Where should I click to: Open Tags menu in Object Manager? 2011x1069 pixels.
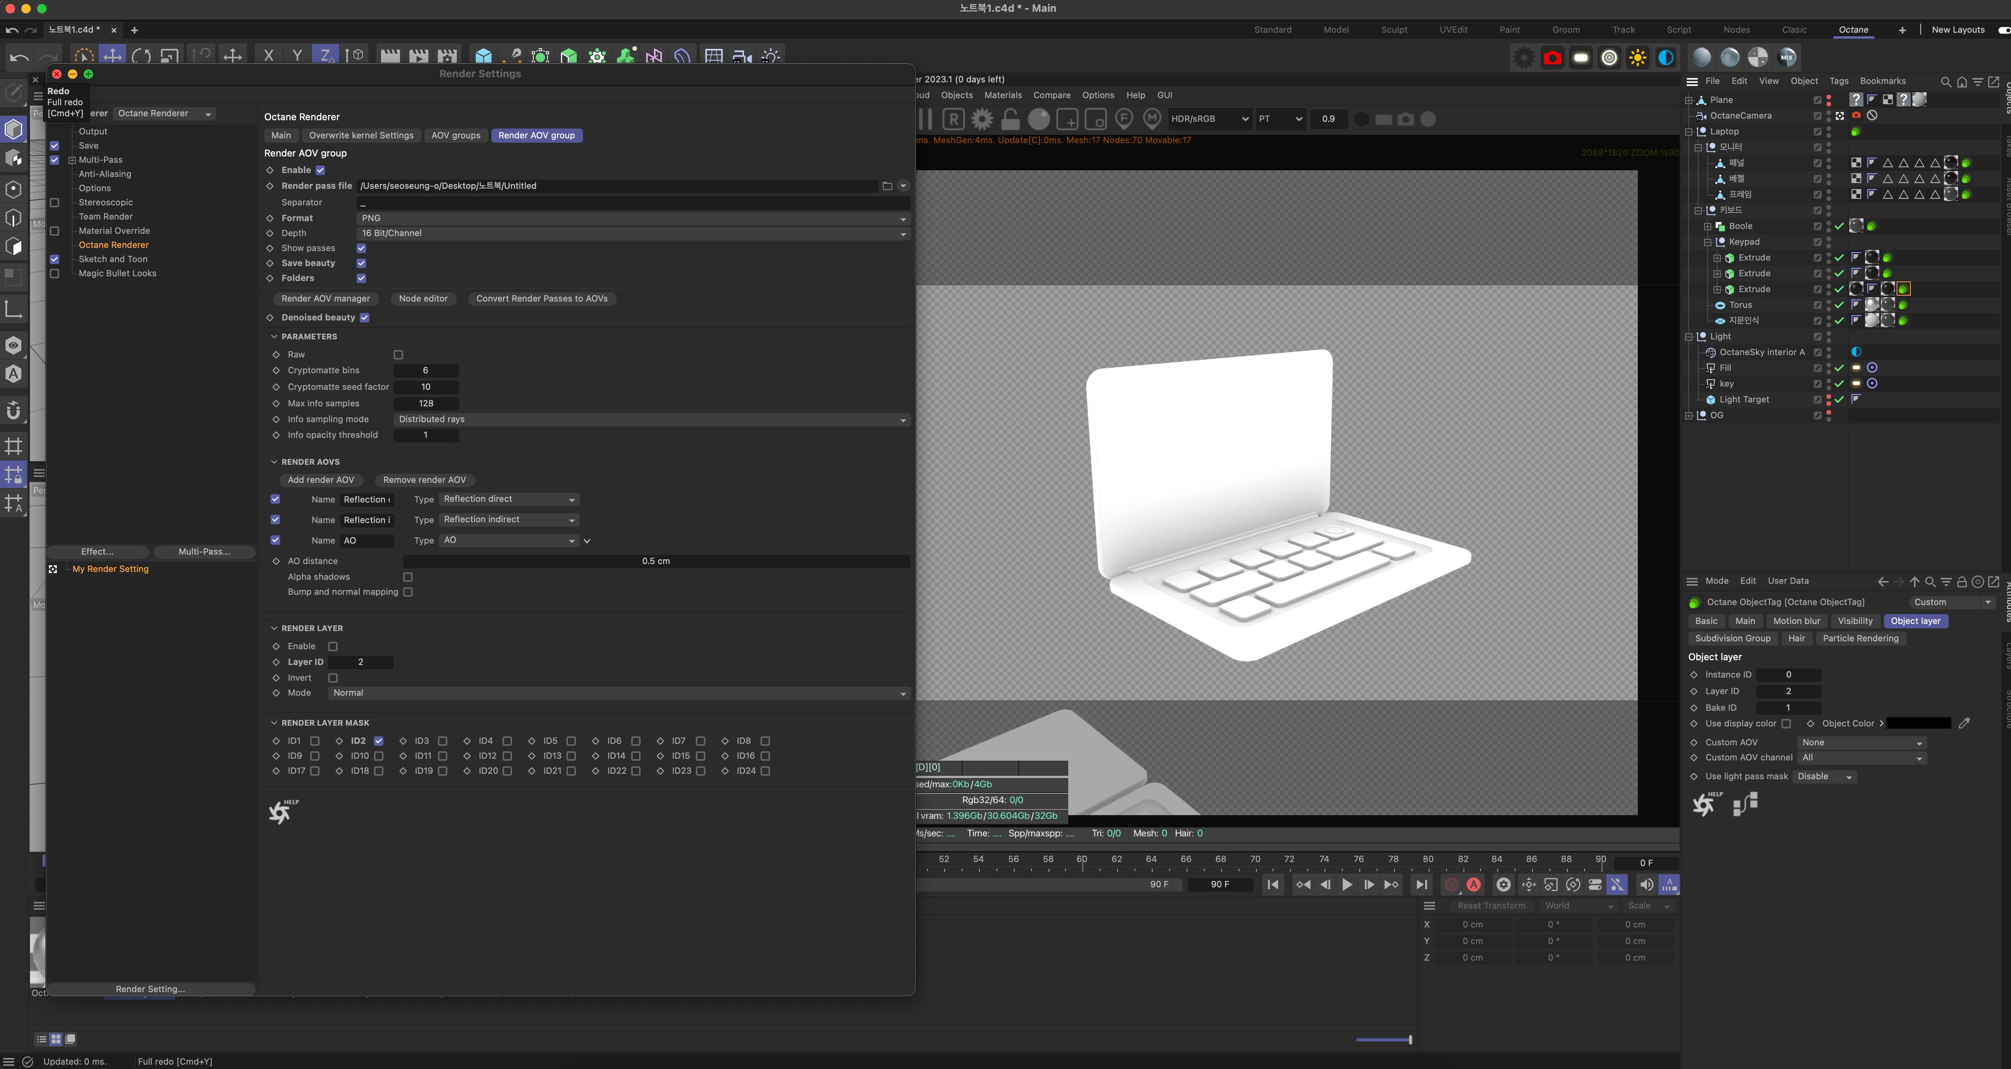(1839, 81)
